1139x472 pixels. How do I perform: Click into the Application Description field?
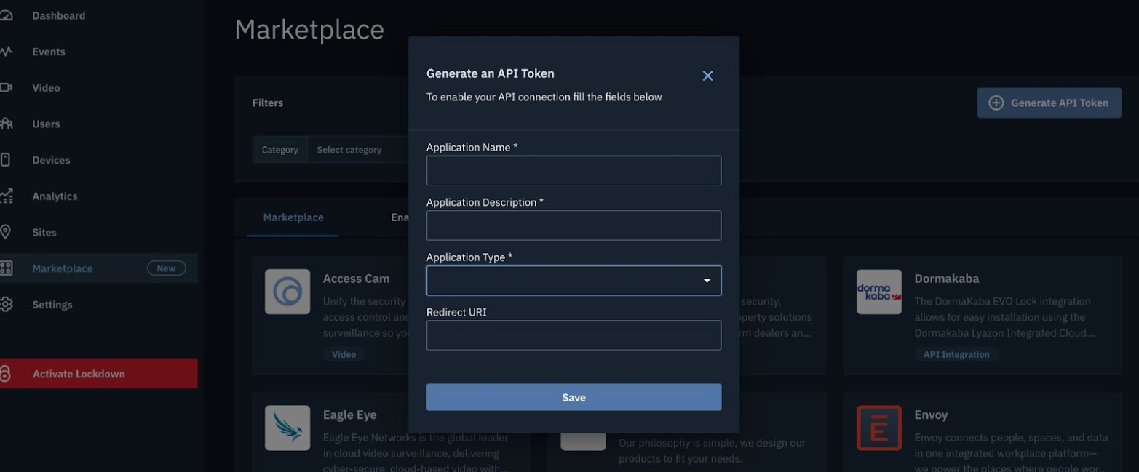pyautogui.click(x=574, y=225)
